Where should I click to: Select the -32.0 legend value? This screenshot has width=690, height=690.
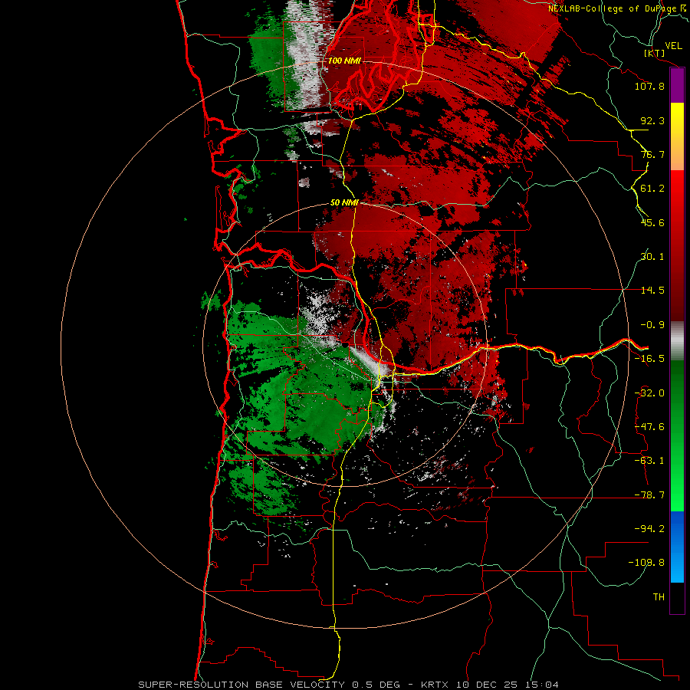pyautogui.click(x=649, y=393)
